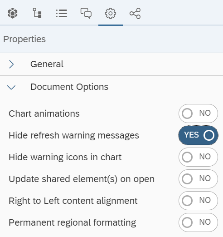223x237 pixels.
Task: Open the bulleted list panel icon
Action: (62, 14)
